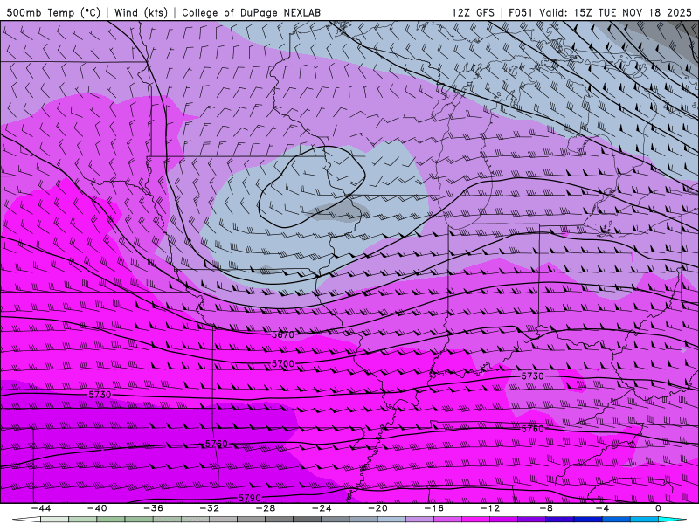Click the western 5730 contour label
This screenshot has width=699, height=524.
100,395
